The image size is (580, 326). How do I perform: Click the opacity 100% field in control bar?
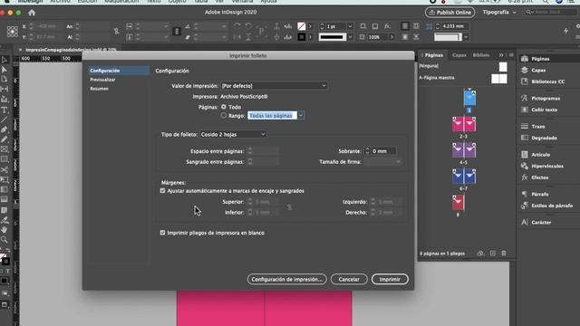(x=377, y=37)
